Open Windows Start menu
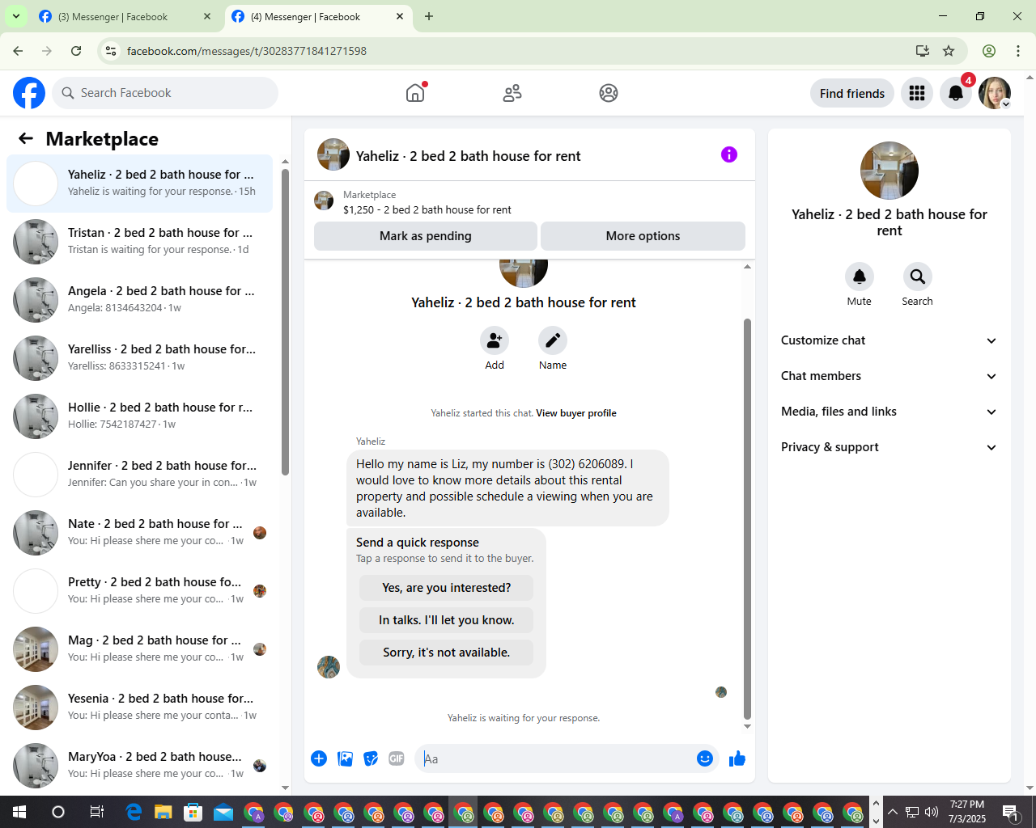Screen dimensions: 1036x828 coord(19,812)
